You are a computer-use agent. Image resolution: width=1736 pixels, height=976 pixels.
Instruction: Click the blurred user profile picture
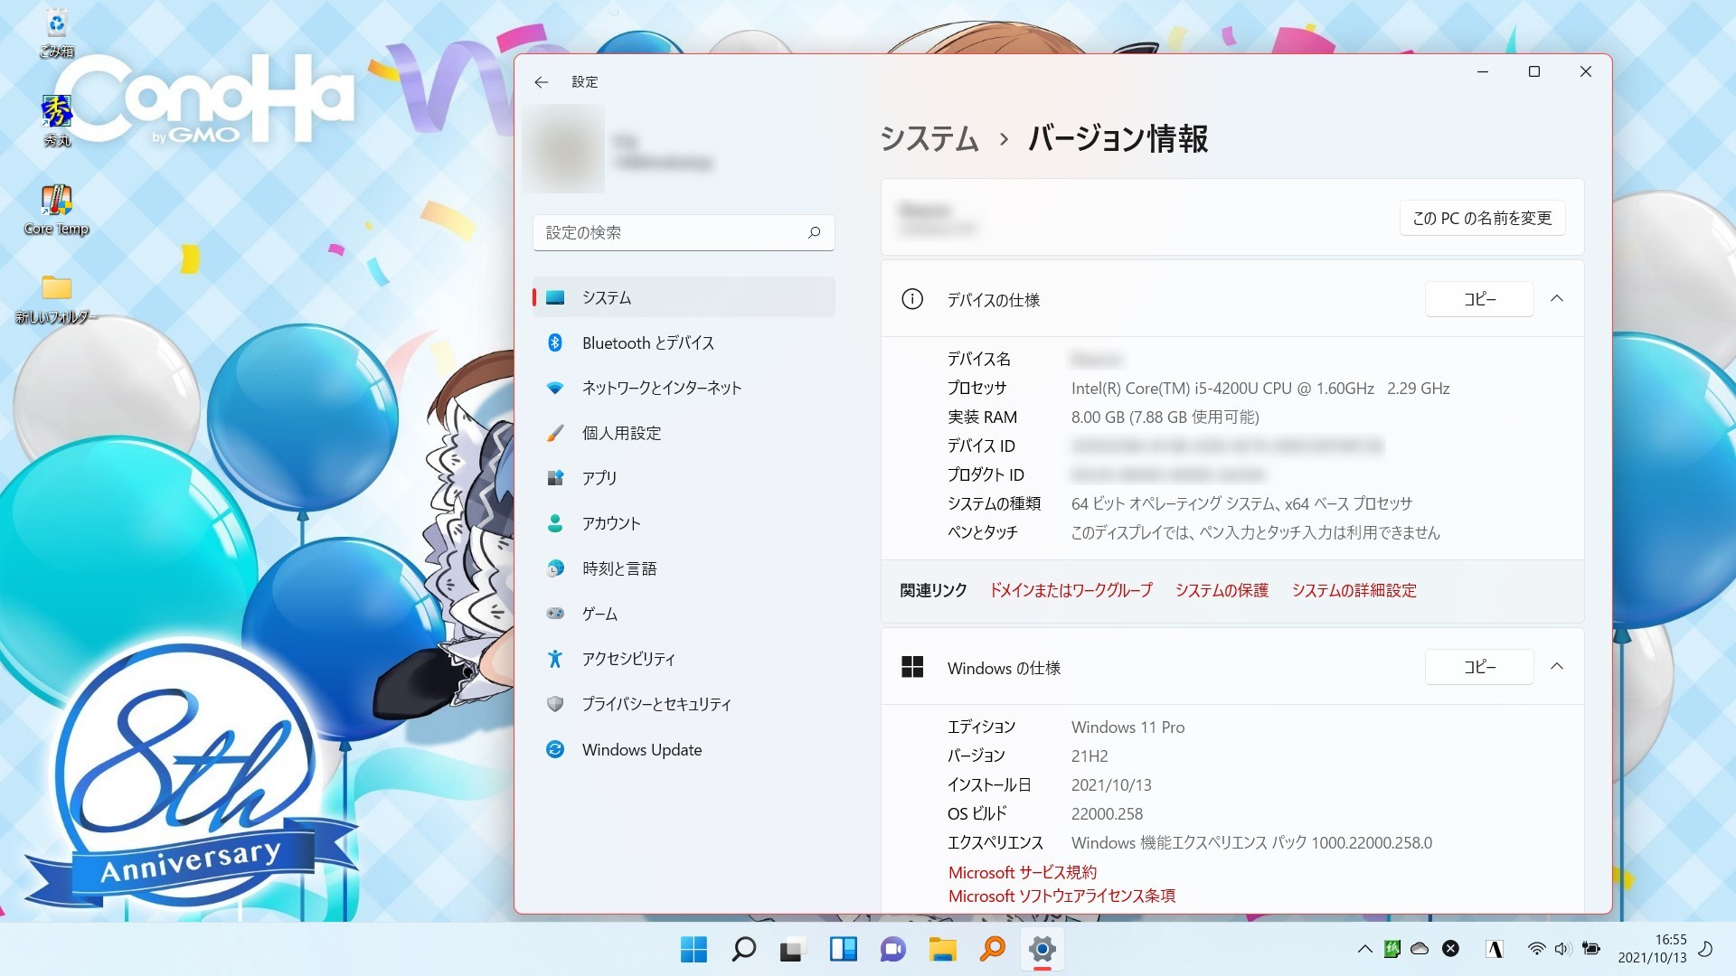(x=563, y=148)
